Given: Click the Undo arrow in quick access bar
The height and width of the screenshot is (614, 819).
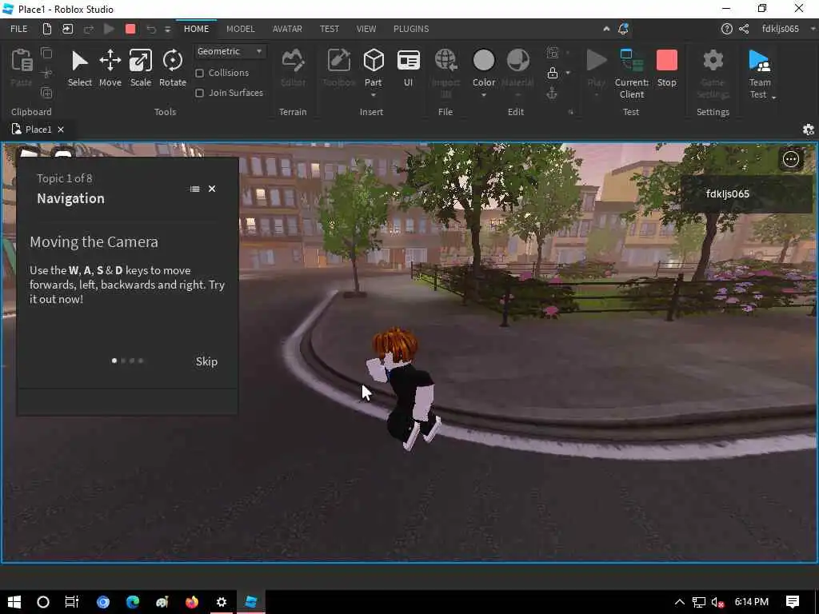Looking at the screenshot, I should pos(151,29).
